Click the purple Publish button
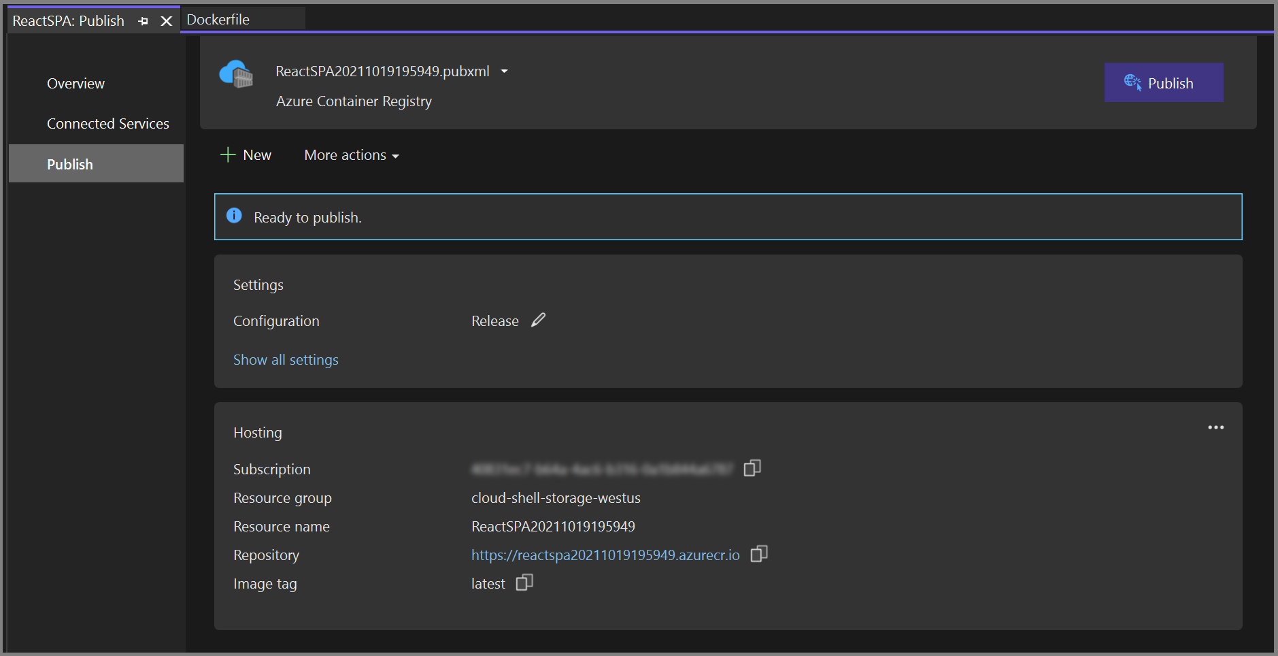This screenshot has height=656, width=1278. [1163, 83]
